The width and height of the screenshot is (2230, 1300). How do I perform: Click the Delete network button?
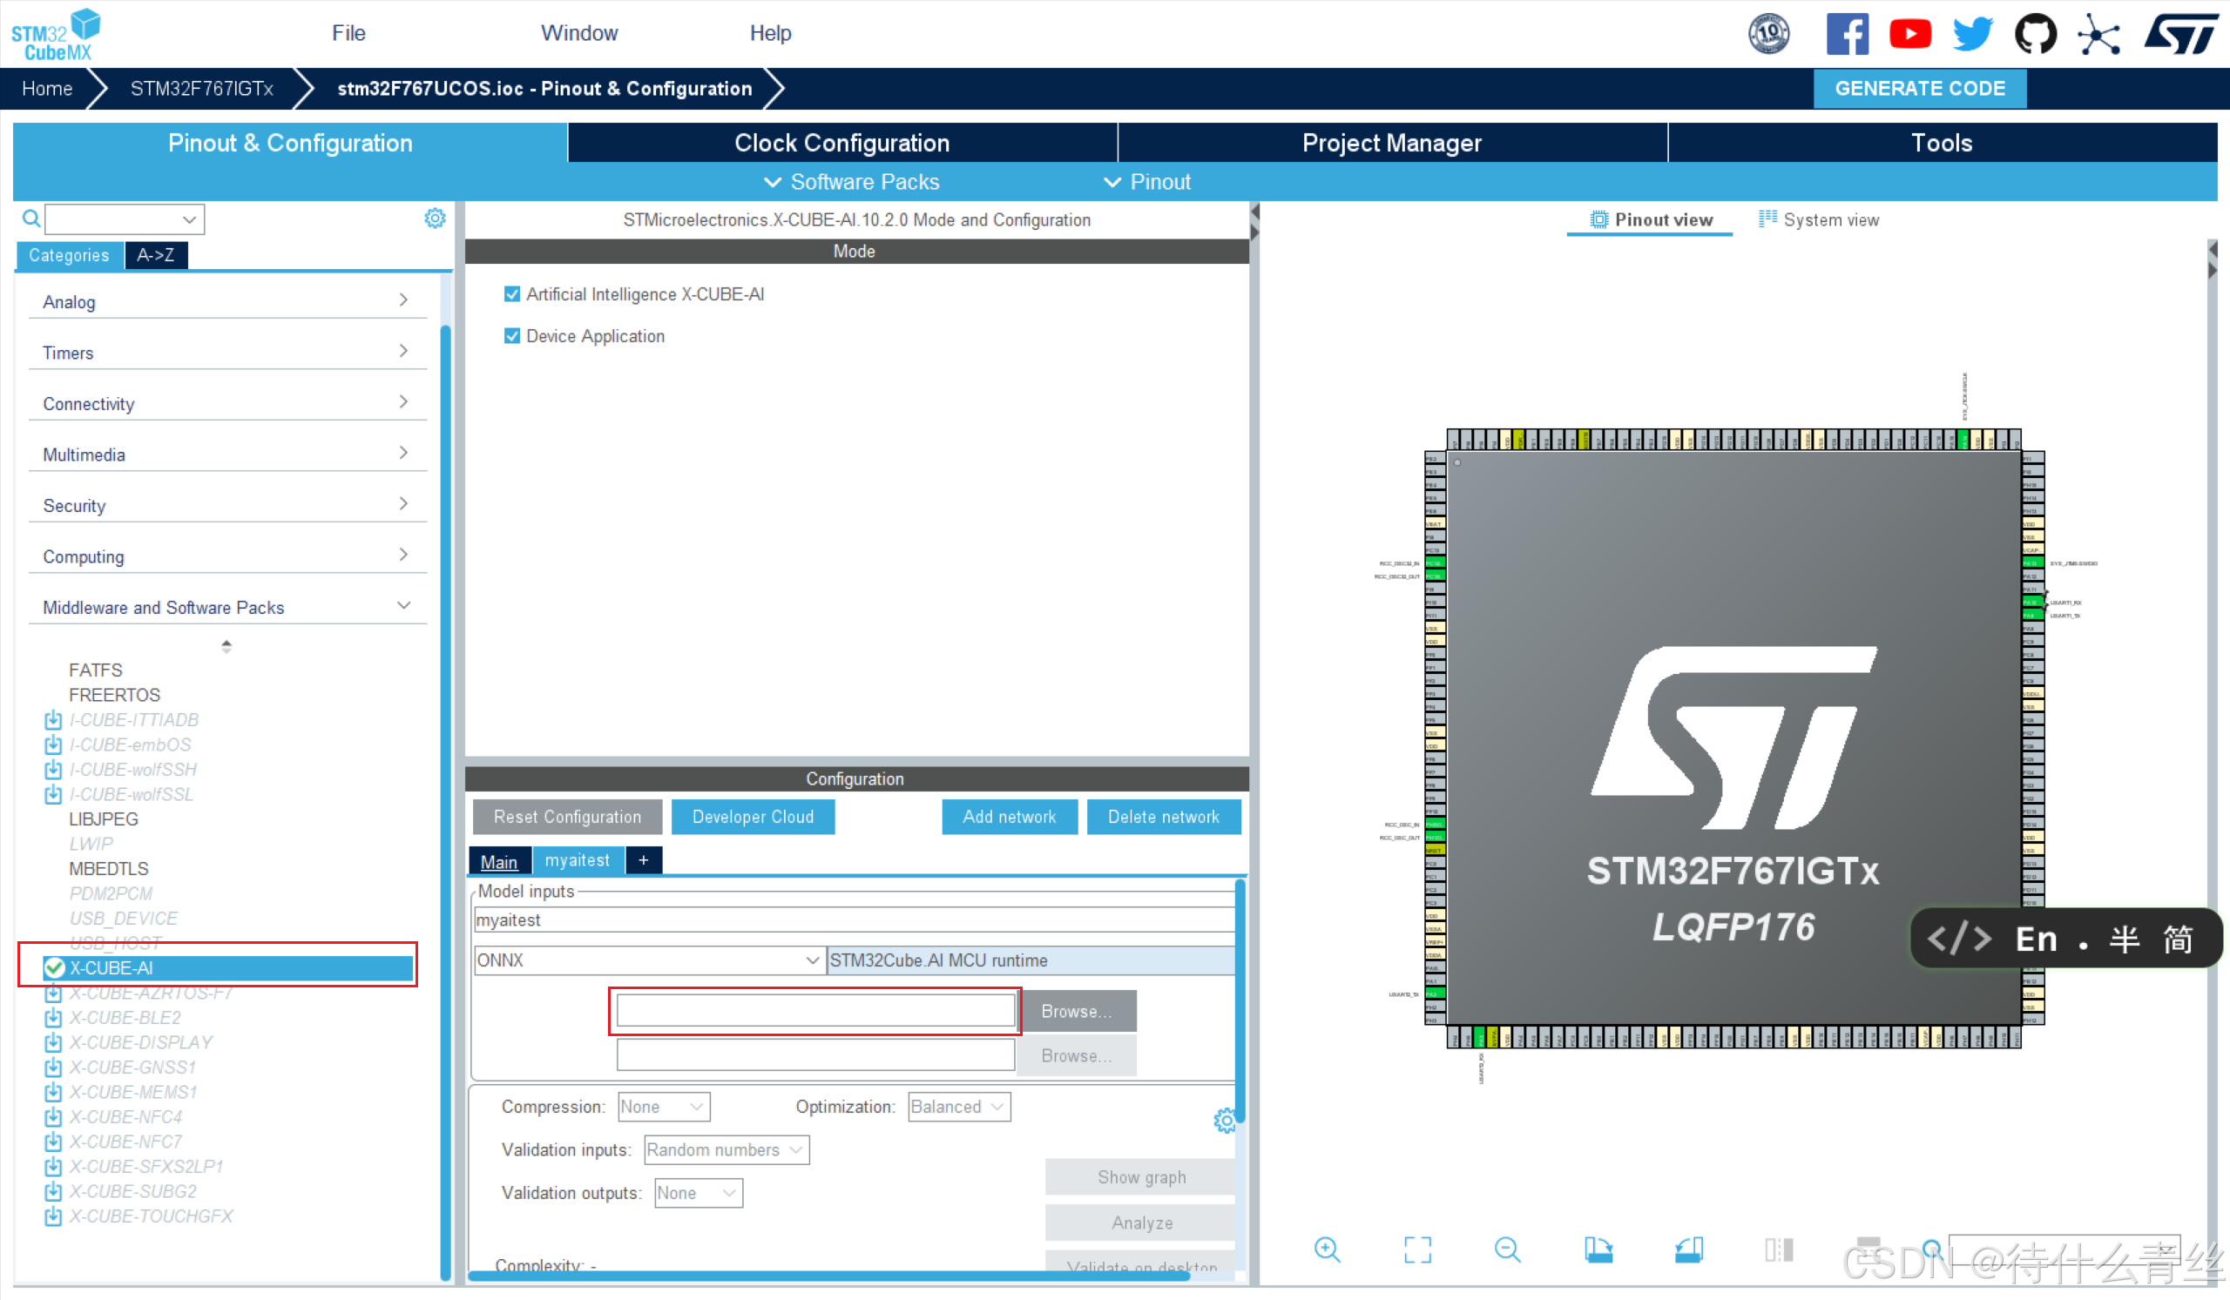point(1164,817)
